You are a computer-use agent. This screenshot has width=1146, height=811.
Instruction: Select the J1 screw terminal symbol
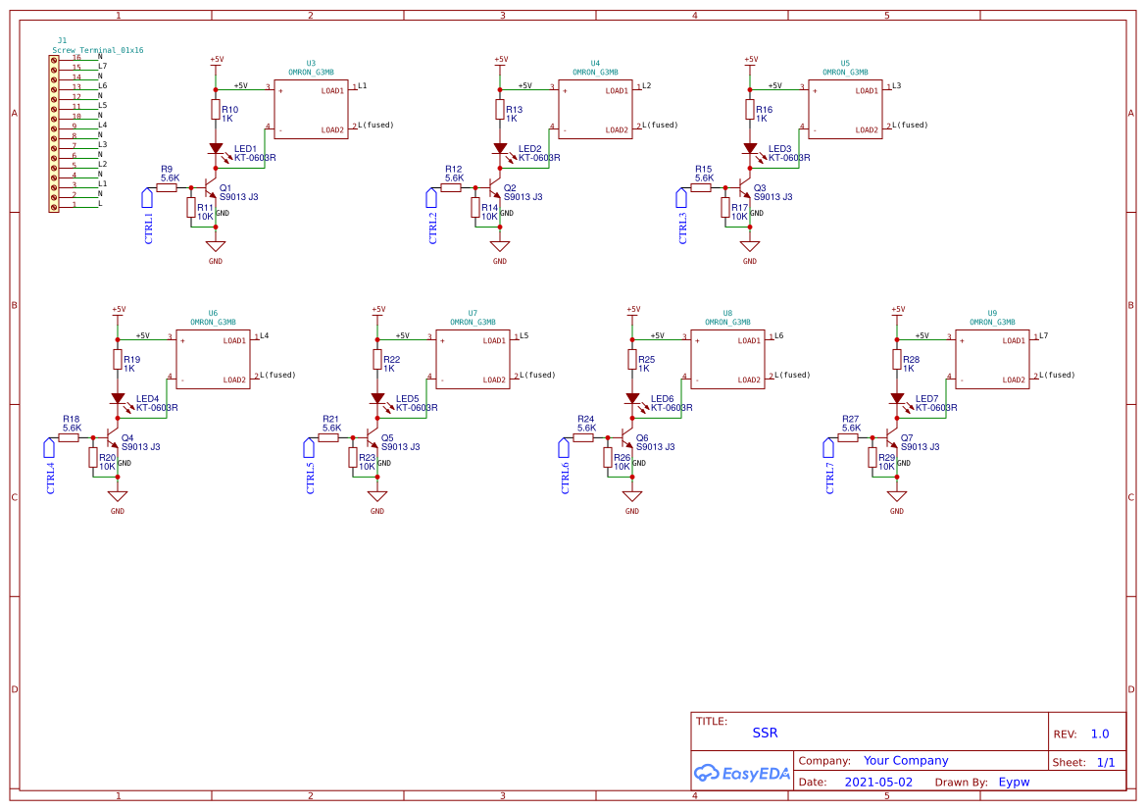[x=52, y=134]
